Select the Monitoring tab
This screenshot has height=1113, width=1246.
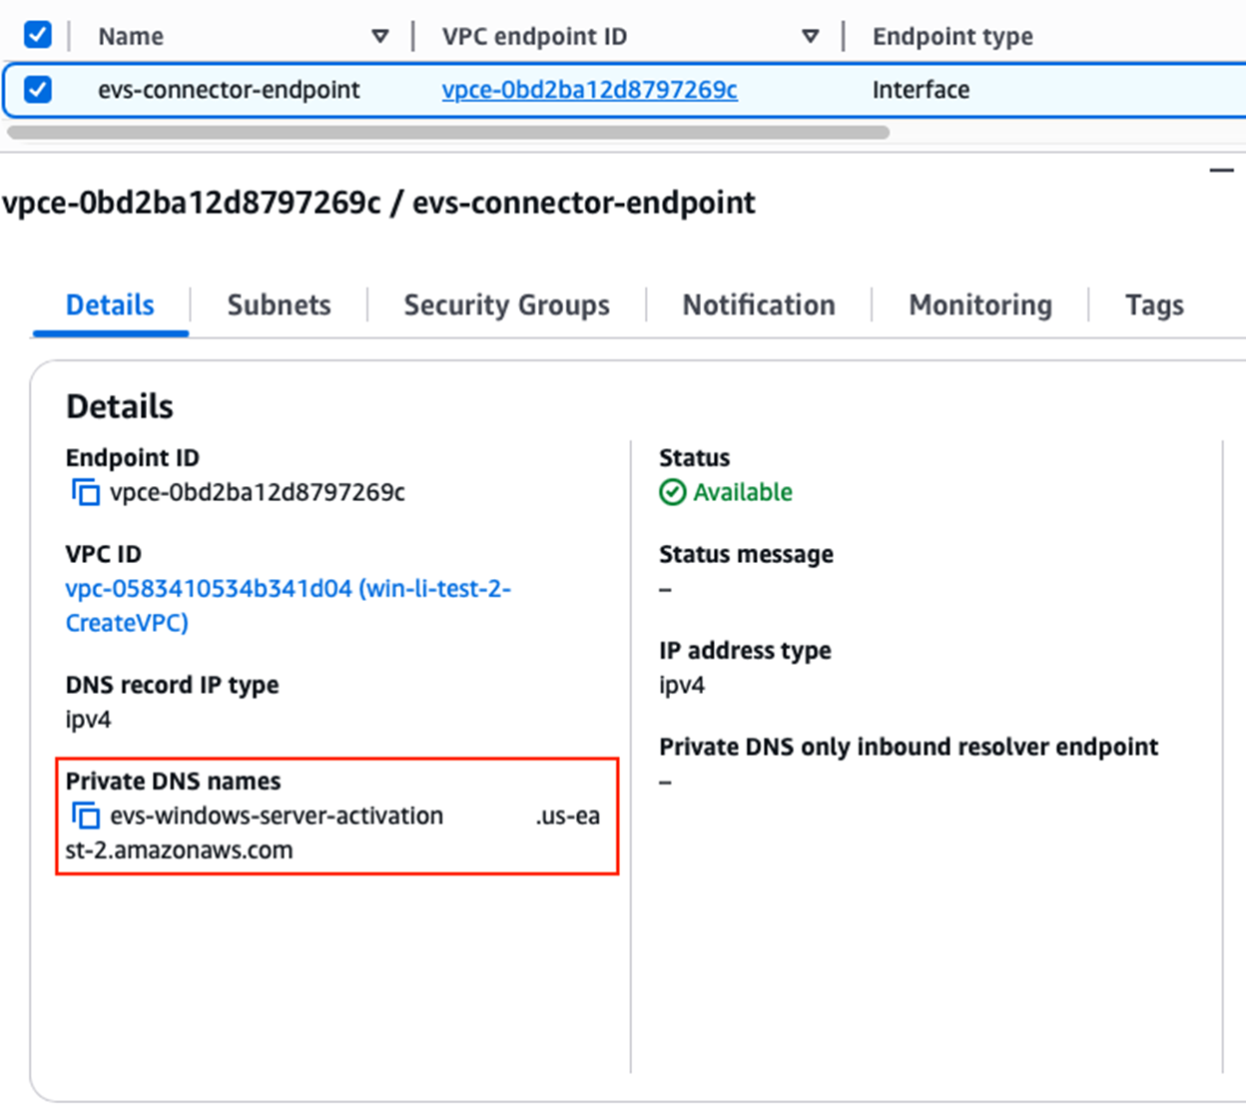click(979, 305)
